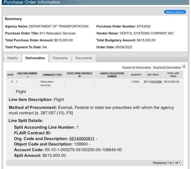This screenshot has height=169, width=191.
Task: Switch to the Payments tab
Action: click(x=60, y=58)
